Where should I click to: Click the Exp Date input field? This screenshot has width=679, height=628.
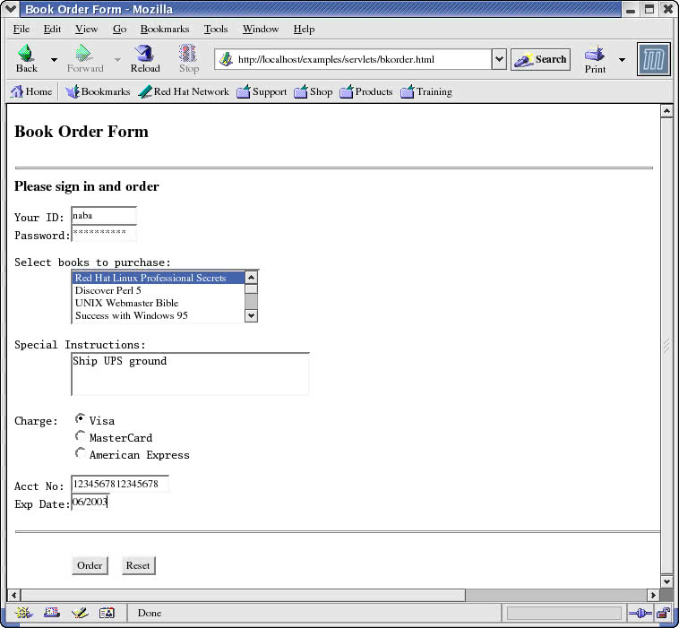[90, 502]
